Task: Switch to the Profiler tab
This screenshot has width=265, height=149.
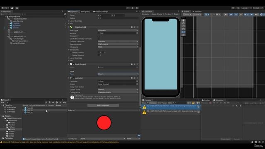Action: click(x=206, y=100)
